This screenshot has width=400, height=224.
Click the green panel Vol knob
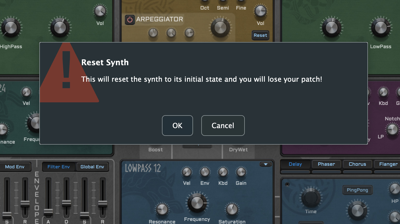coord(100,11)
